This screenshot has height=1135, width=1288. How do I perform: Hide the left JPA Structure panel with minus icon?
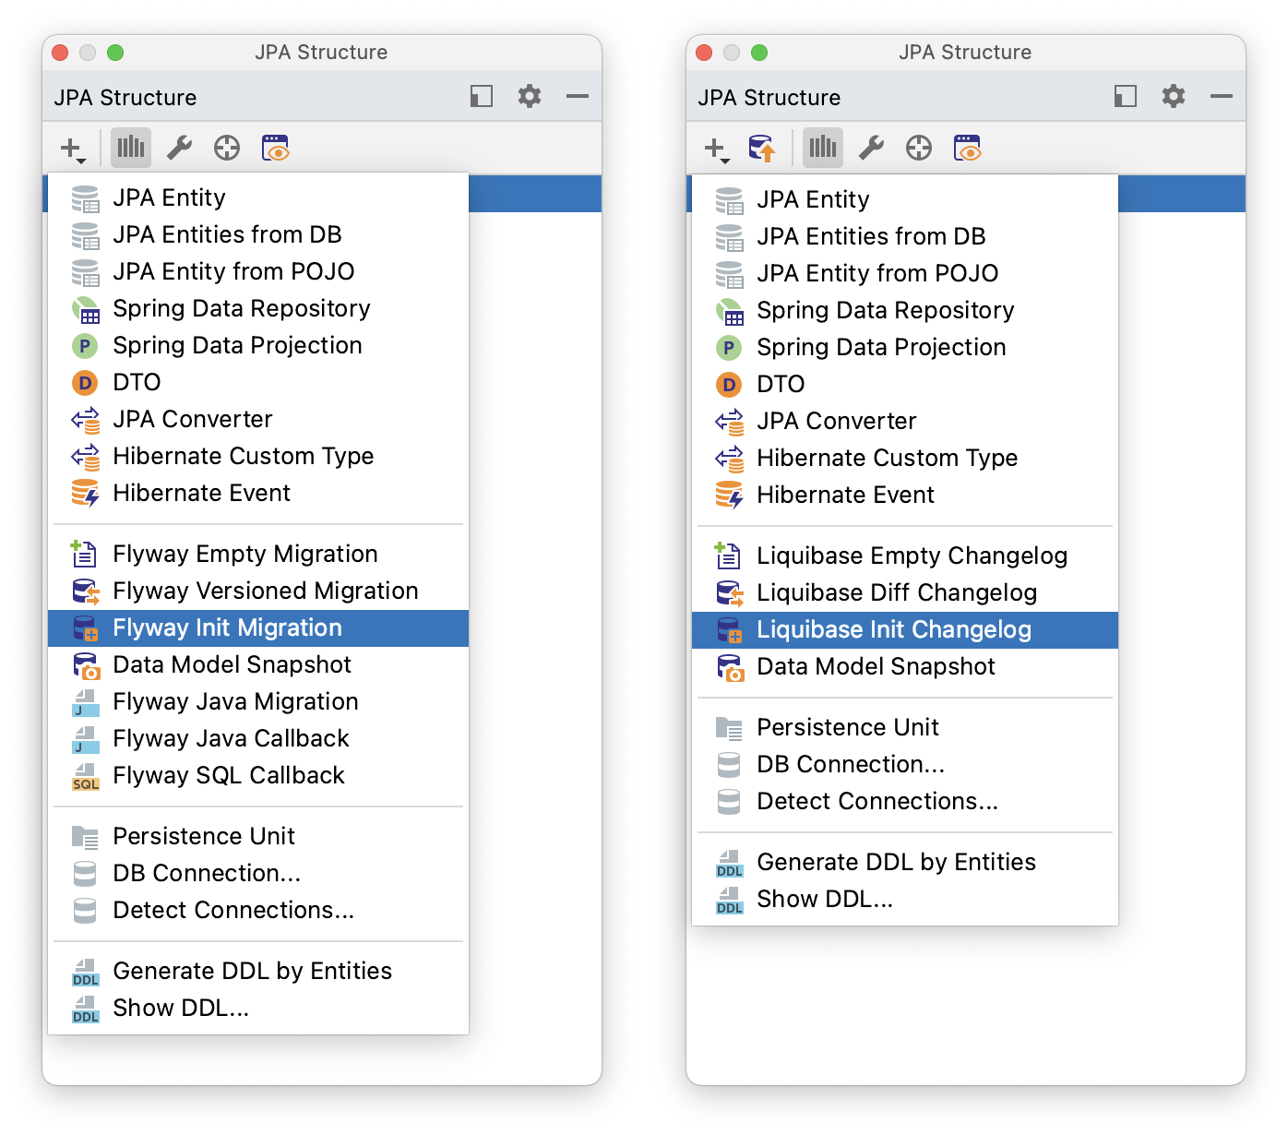(578, 96)
